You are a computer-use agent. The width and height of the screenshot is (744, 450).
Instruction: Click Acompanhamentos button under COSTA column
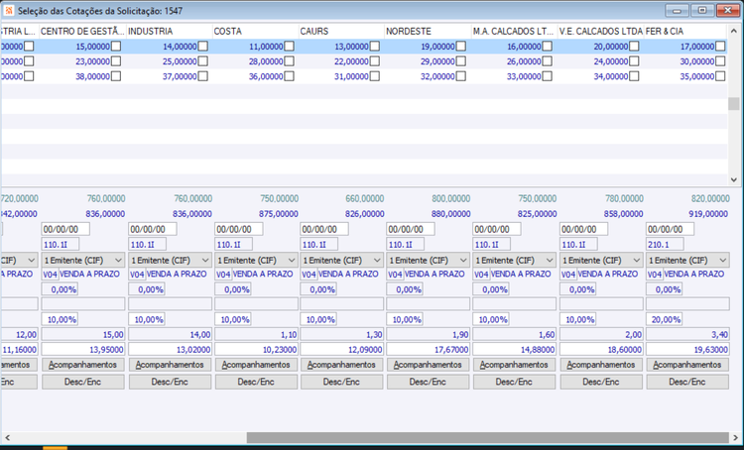point(256,365)
